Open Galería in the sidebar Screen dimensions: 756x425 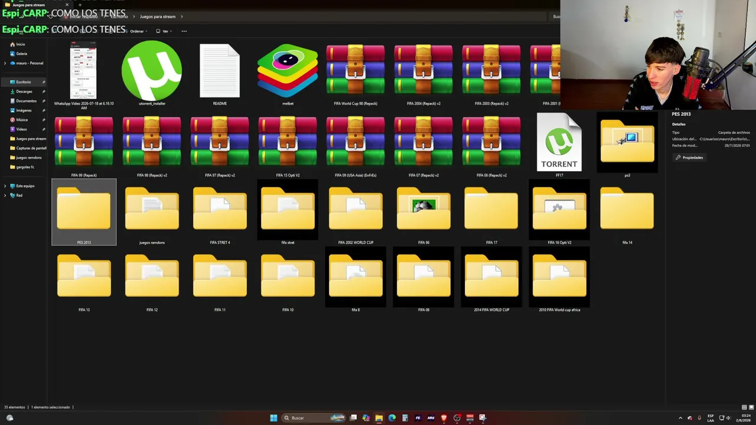coord(21,54)
